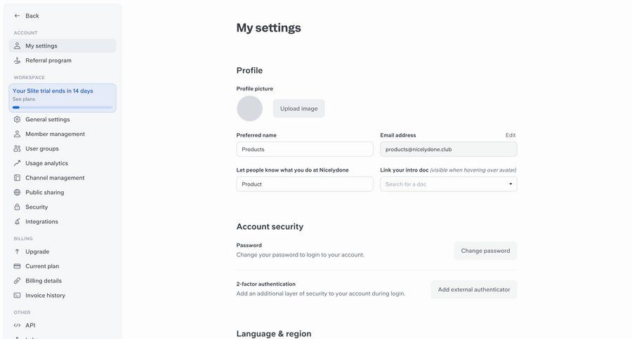This screenshot has height=339, width=632.
Task: Click the trial progress bar
Action: (x=62, y=107)
